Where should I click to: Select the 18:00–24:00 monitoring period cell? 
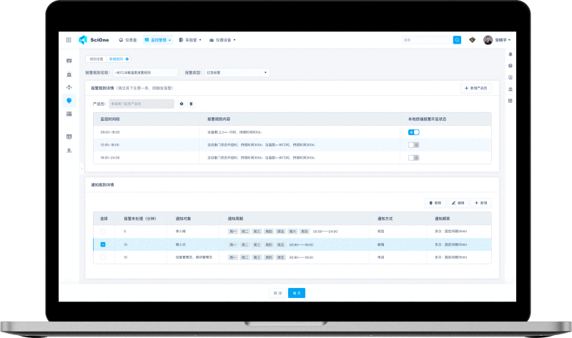tap(147, 157)
